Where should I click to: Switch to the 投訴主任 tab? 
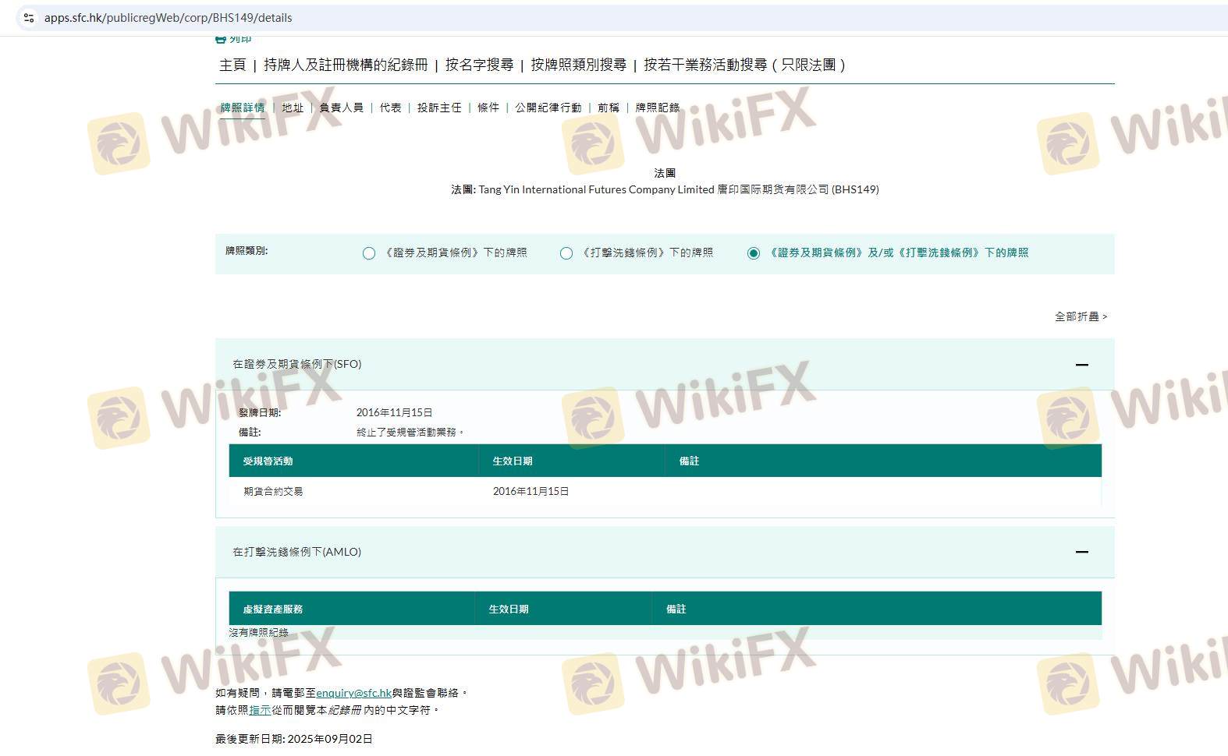click(x=439, y=108)
